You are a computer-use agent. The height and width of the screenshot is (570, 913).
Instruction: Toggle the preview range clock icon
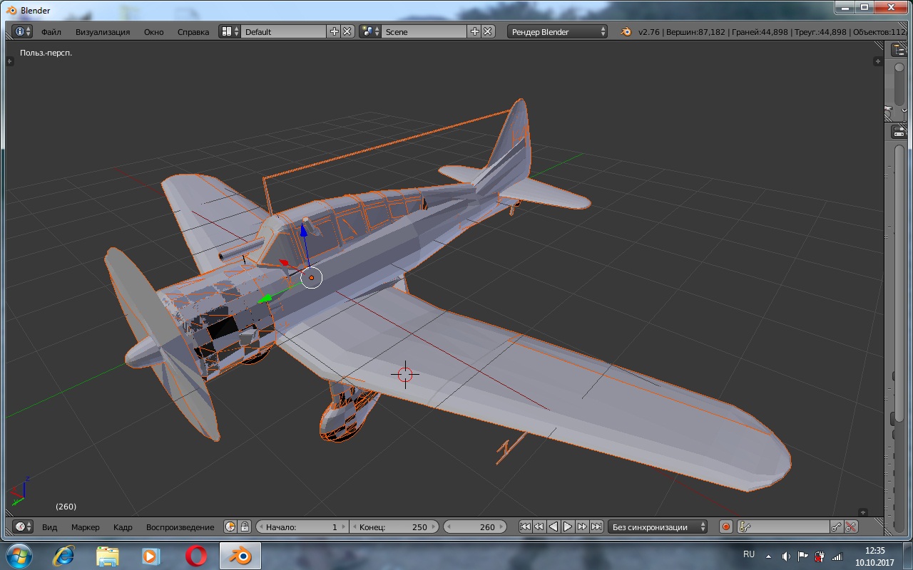(230, 527)
